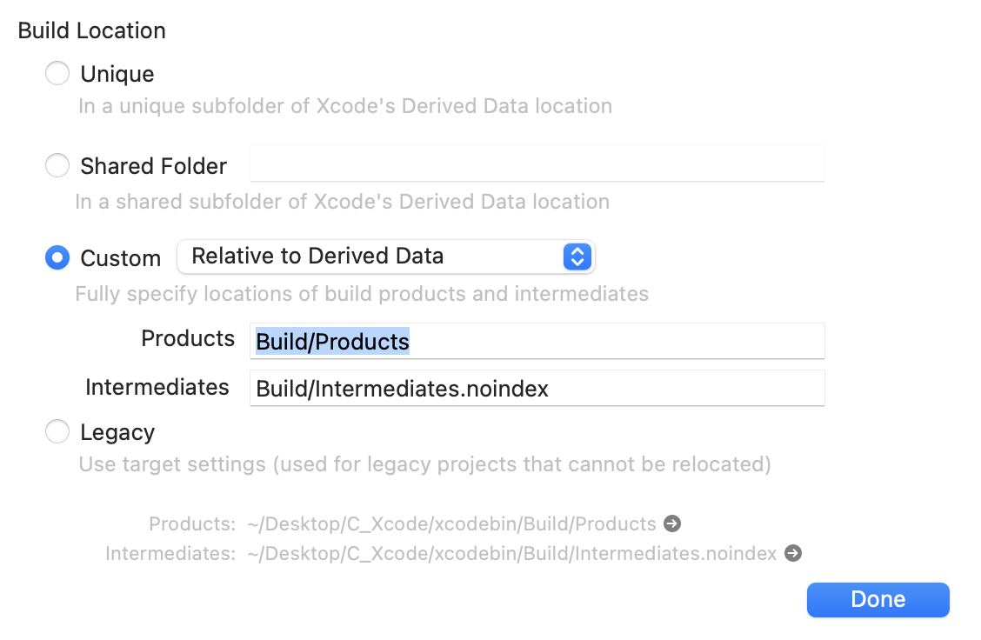The image size is (981, 640).
Task: Click the "Fully specify locations" description text
Action: [x=361, y=294]
